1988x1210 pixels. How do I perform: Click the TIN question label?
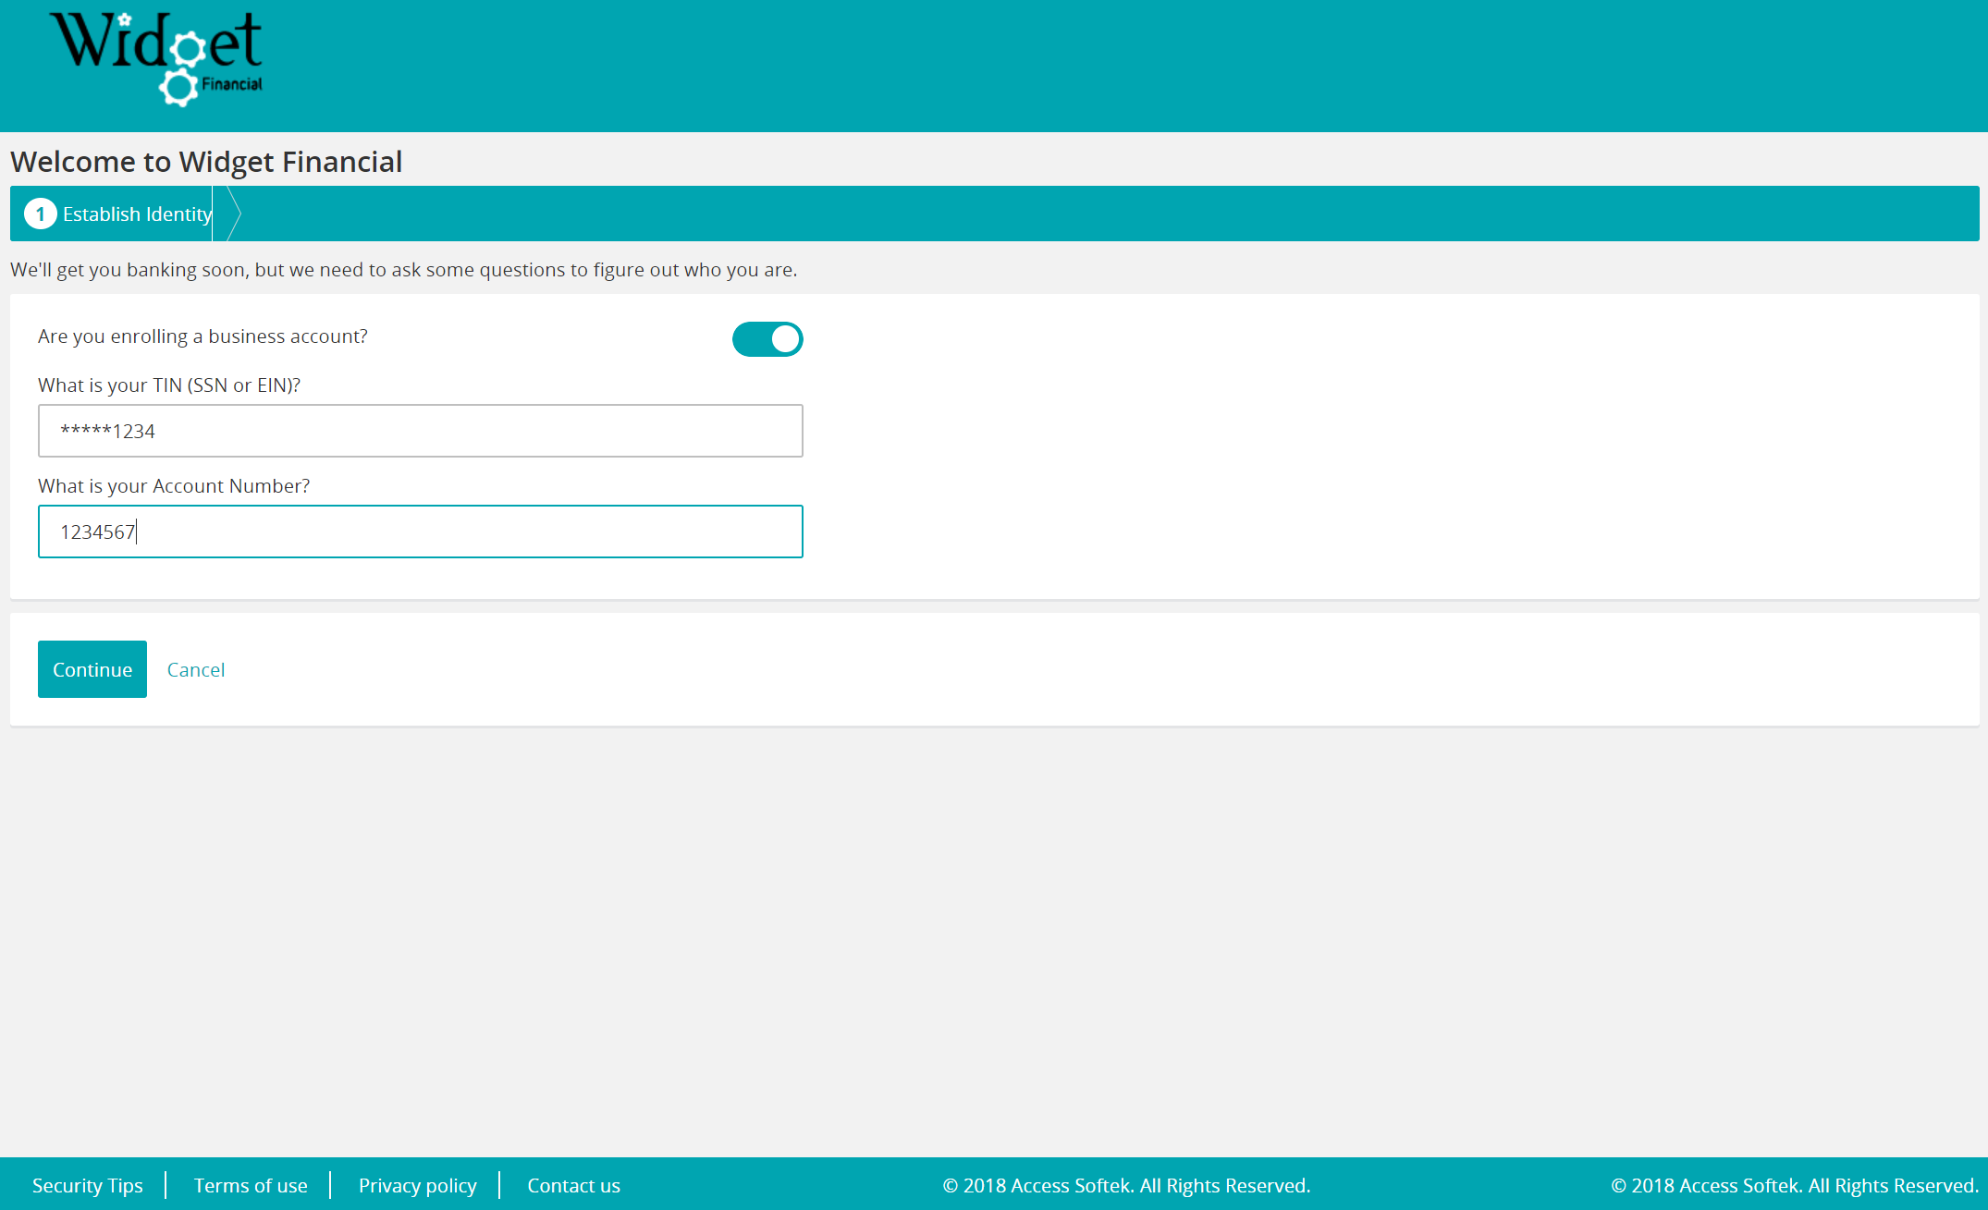click(169, 385)
